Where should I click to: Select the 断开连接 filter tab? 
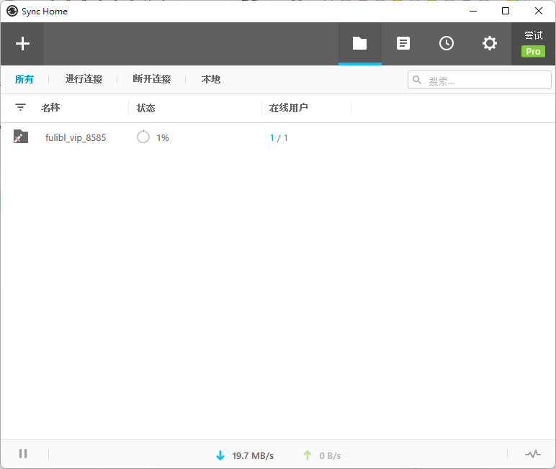152,79
